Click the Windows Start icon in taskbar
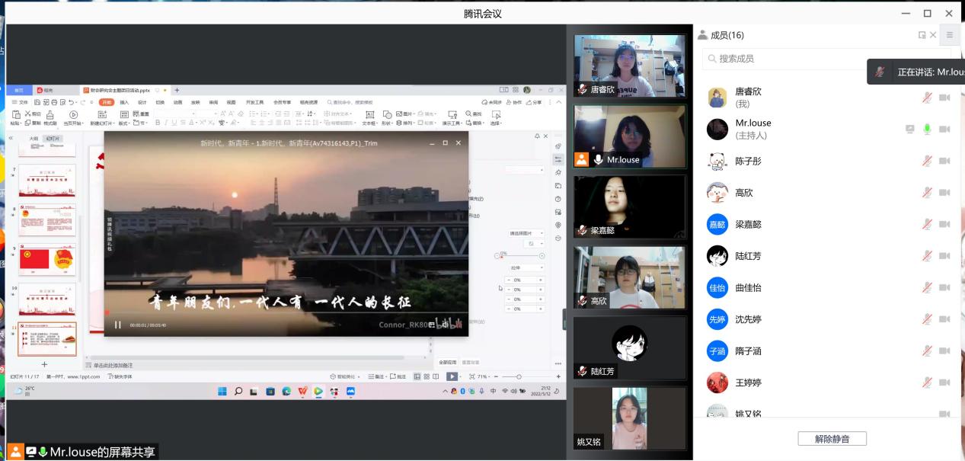This screenshot has height=461, width=965. point(222,392)
